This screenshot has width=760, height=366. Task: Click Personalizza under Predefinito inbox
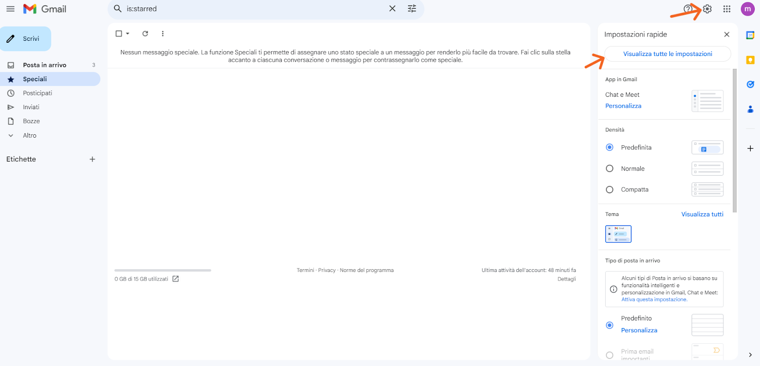pyautogui.click(x=639, y=330)
